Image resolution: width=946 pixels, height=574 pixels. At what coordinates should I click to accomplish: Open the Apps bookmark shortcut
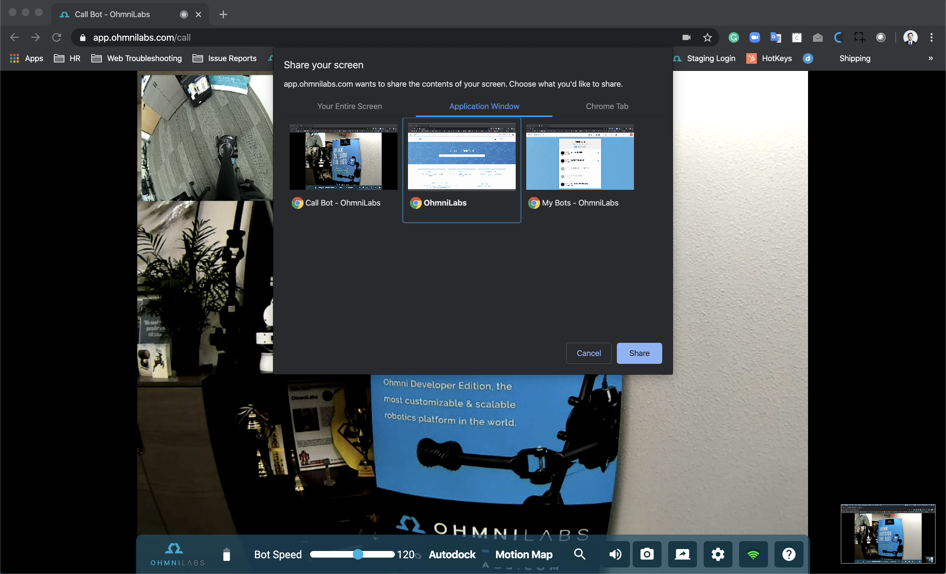(27, 58)
